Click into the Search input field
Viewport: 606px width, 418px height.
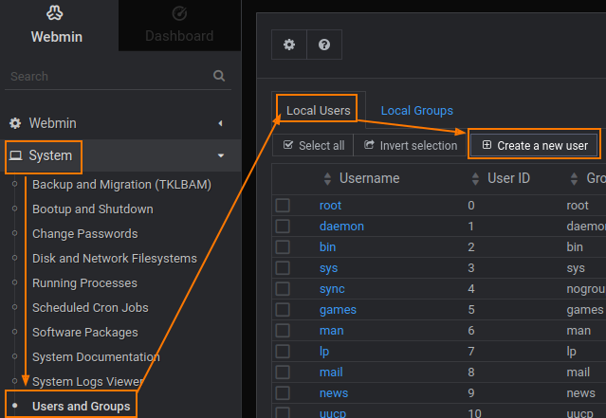[x=104, y=76]
